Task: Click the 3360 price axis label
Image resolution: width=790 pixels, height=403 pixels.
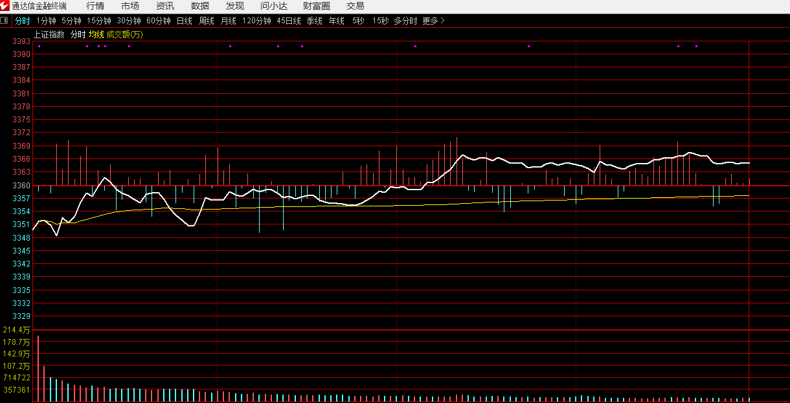Action: point(21,185)
